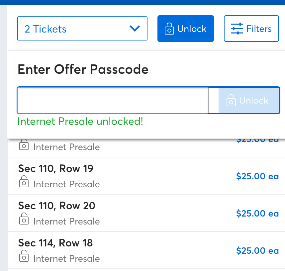Focus the offer passcode input field
The height and width of the screenshot is (271, 285).
(x=113, y=100)
